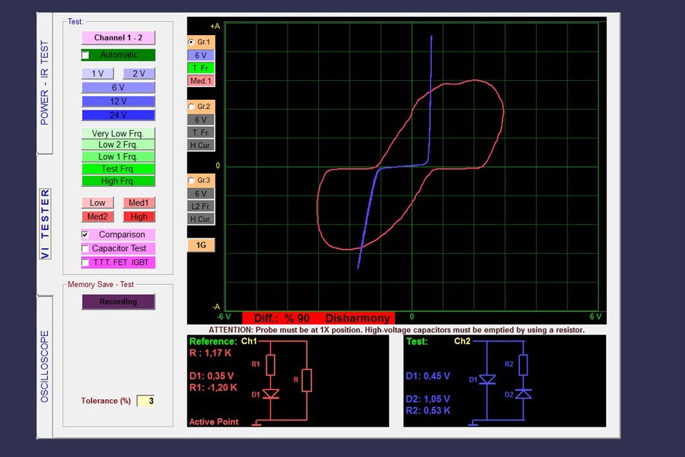Click the 6 V setting under Gr.2
The height and width of the screenshot is (457, 685).
pos(201,120)
